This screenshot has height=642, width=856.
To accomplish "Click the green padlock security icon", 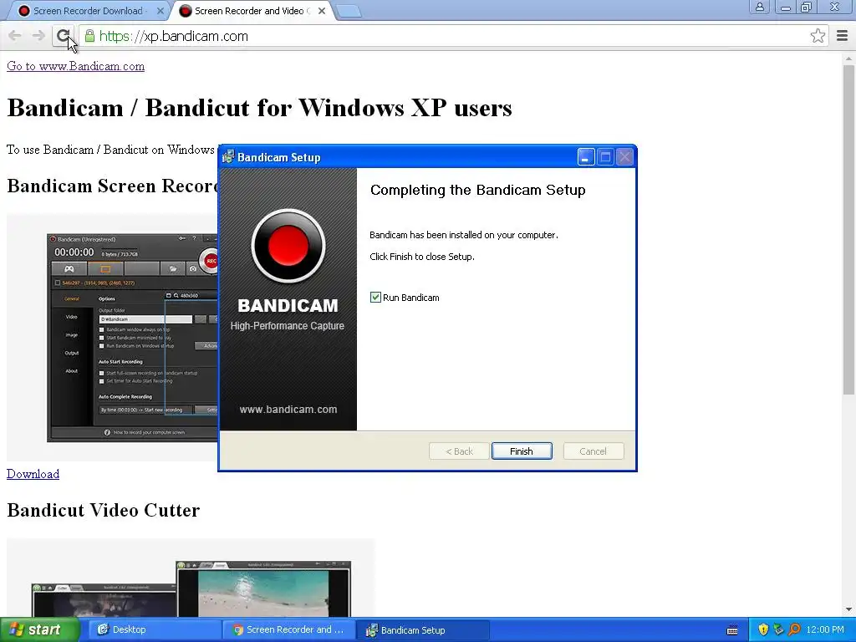I will tap(89, 36).
